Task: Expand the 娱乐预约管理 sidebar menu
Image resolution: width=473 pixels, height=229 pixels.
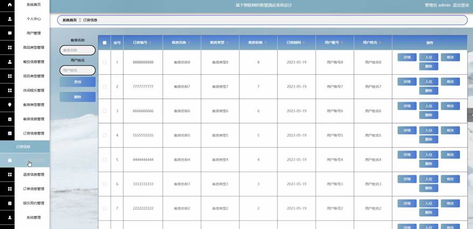Action: pos(25,203)
